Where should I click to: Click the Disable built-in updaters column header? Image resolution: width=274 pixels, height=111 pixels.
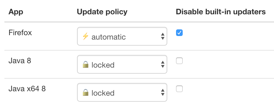pyautogui.click(x=221, y=12)
